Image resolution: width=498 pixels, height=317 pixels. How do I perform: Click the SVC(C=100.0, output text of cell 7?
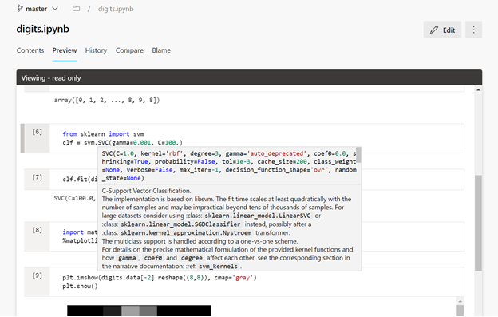[75, 199]
